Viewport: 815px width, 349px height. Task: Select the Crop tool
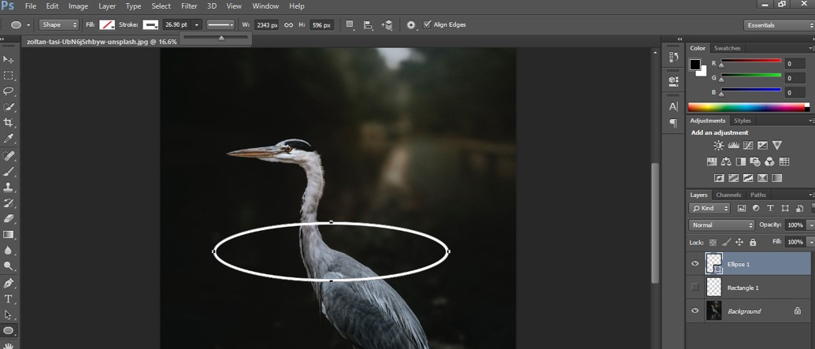coord(9,123)
